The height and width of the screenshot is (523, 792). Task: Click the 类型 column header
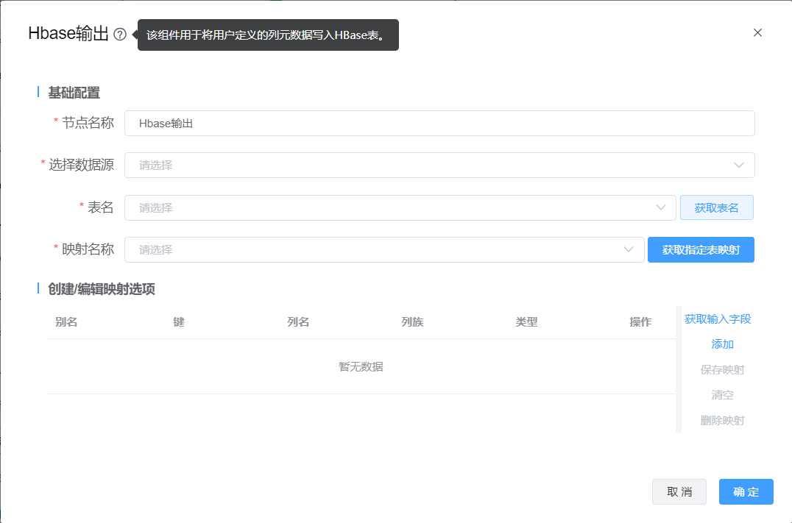(x=527, y=322)
